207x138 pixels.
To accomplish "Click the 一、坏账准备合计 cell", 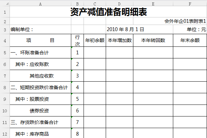I will coord(40,53).
